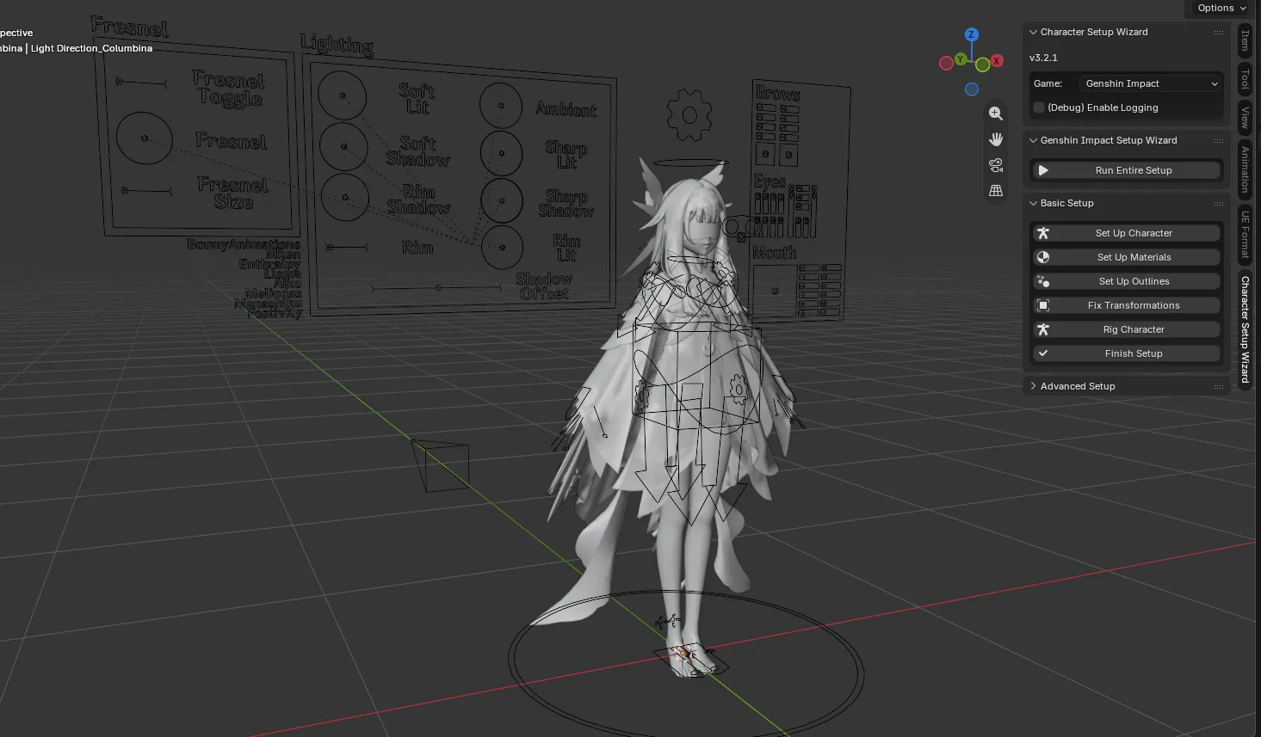The width and height of the screenshot is (1261, 737).
Task: Click the Fresnel Toggle widget in viewport
Action: (142, 83)
